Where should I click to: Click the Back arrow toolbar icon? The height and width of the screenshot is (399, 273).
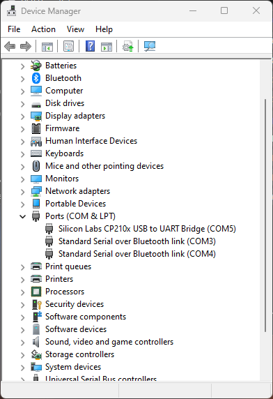[10, 46]
